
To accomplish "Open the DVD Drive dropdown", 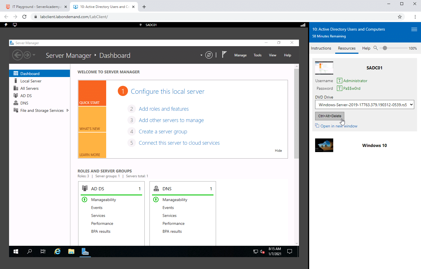I will (364, 105).
